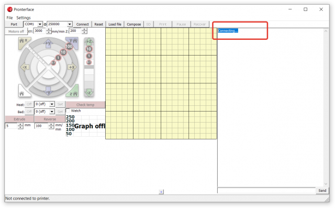Open the File menu
Viewport: 335px width, 208px height.
click(9, 18)
